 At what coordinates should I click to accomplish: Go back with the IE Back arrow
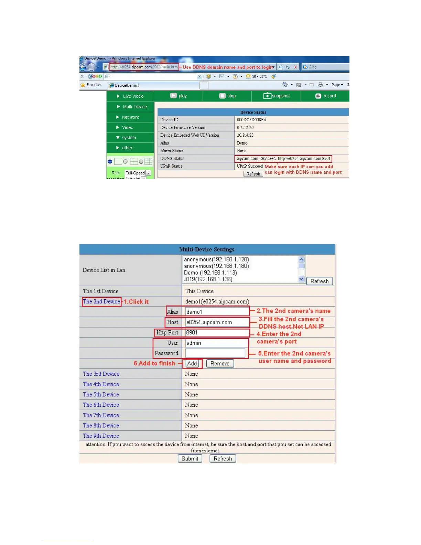83,67
